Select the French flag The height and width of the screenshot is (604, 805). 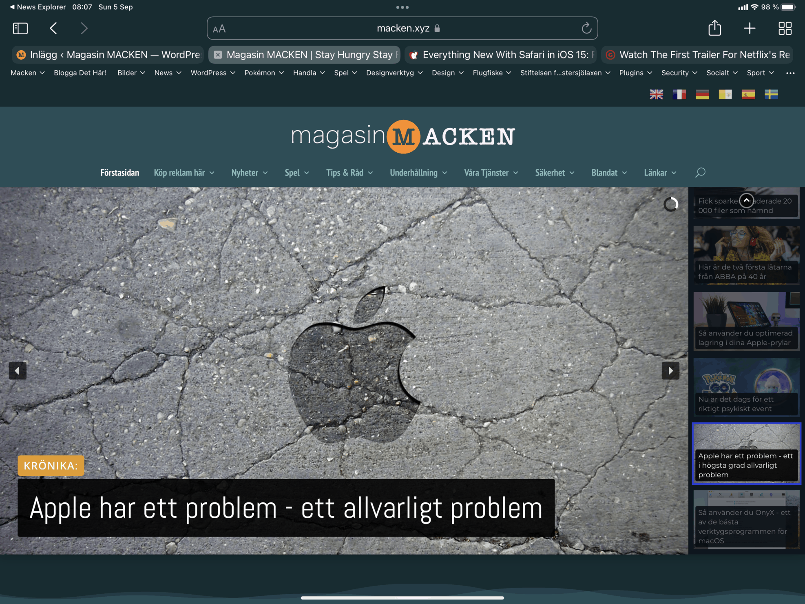[x=679, y=94]
